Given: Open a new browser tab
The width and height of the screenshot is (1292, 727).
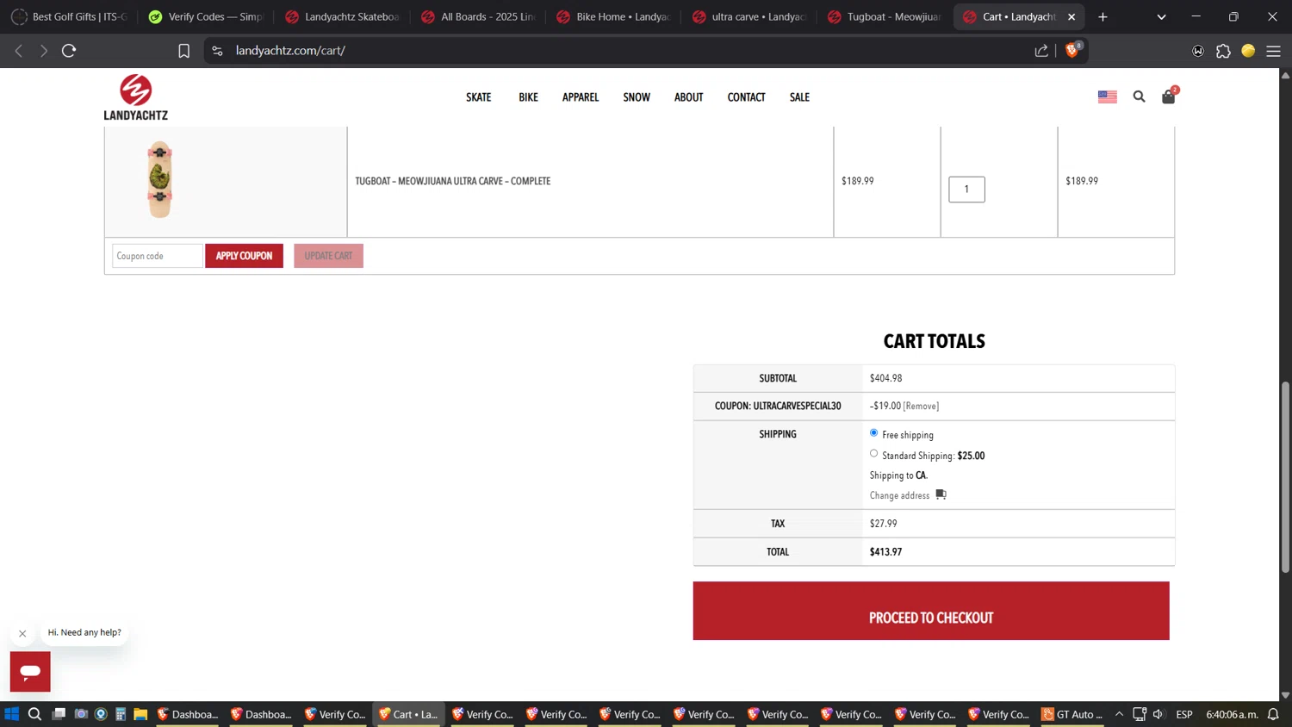Looking at the screenshot, I should point(1103,16).
